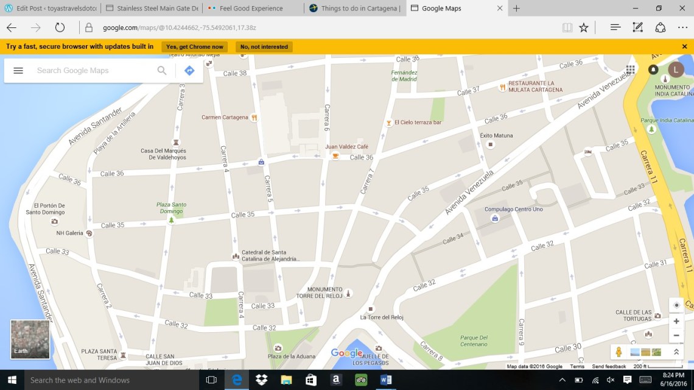Click the Earth view thumbnail preview
The image size is (694, 390).
(30, 339)
